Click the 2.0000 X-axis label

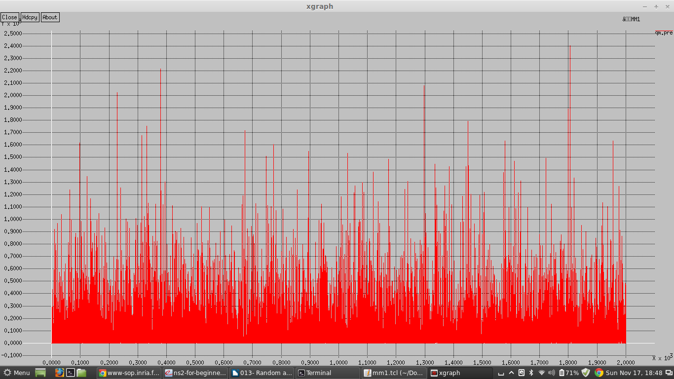point(626,362)
